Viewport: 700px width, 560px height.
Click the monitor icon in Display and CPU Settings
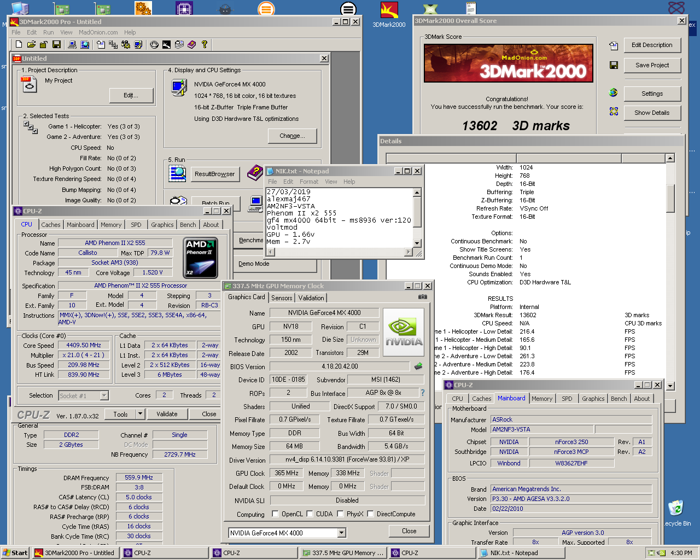tap(179, 87)
